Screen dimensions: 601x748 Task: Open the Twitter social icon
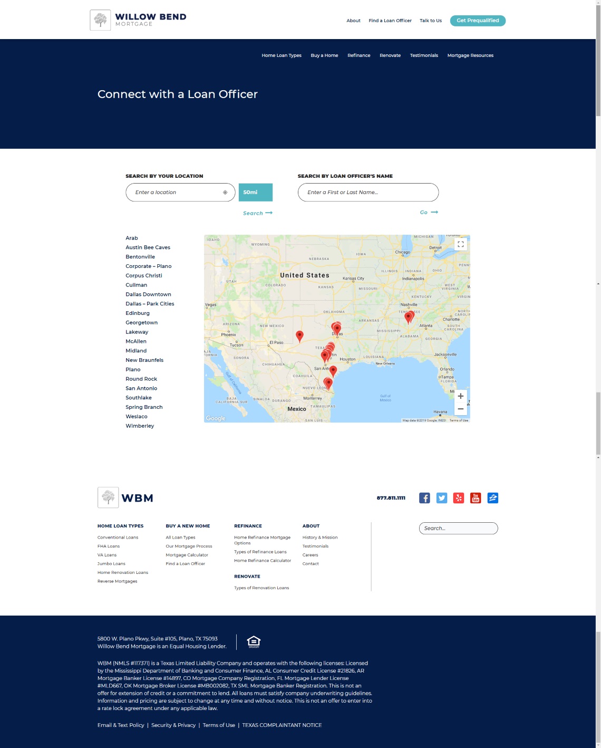click(442, 498)
